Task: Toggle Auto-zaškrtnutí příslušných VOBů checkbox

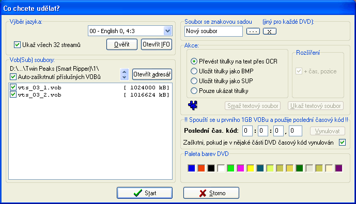Action: 13,77
